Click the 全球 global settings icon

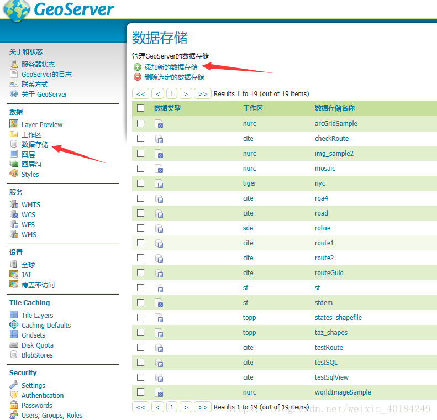[x=14, y=264]
